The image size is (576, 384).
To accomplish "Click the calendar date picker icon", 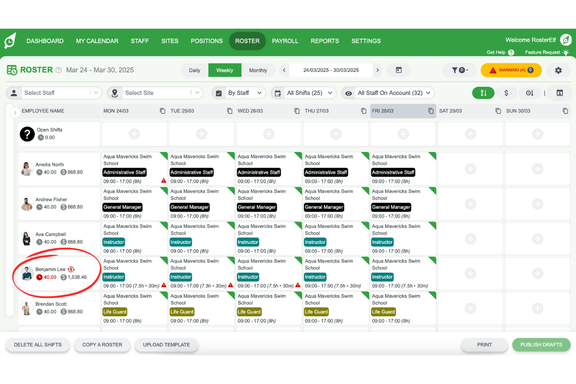I will tap(398, 70).
